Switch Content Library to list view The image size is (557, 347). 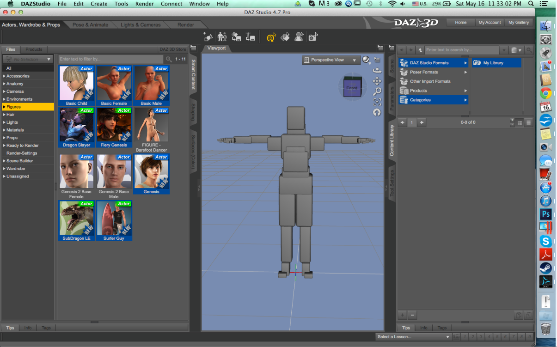pos(529,122)
